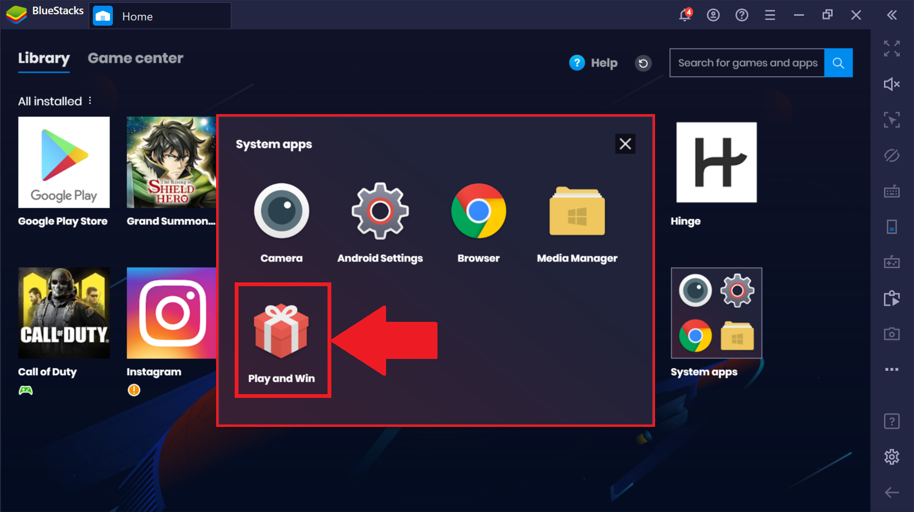914x512 pixels.
Task: Open the account profile icon
Action: pos(713,15)
